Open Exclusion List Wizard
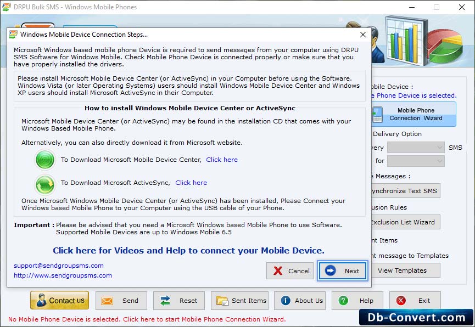This screenshot has height=327, width=475. 406,222
